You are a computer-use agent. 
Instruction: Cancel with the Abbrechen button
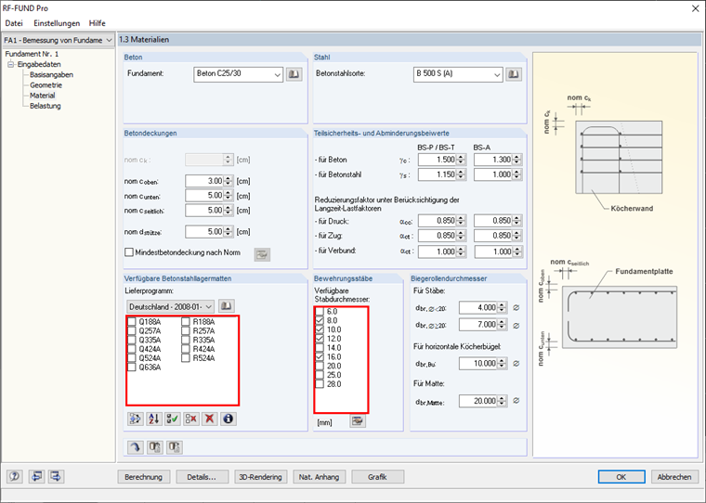(x=674, y=477)
